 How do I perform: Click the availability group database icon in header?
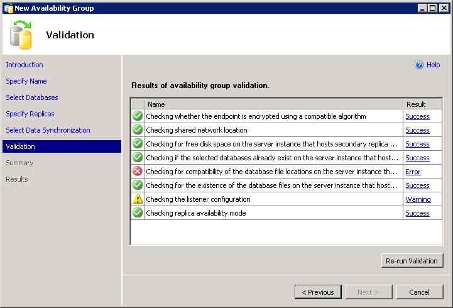pos(21,35)
